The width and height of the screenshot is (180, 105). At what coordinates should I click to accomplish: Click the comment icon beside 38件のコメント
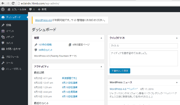pyautogui.click(x=36, y=50)
